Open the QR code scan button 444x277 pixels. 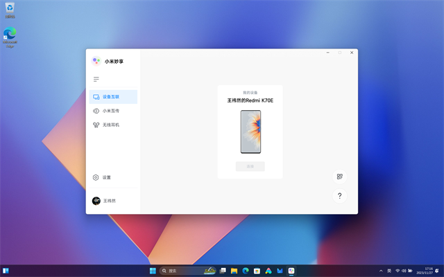(339, 177)
